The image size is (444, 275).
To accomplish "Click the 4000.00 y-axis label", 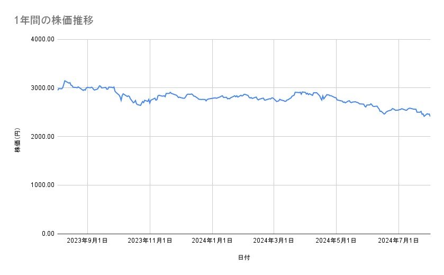I will coord(41,40).
